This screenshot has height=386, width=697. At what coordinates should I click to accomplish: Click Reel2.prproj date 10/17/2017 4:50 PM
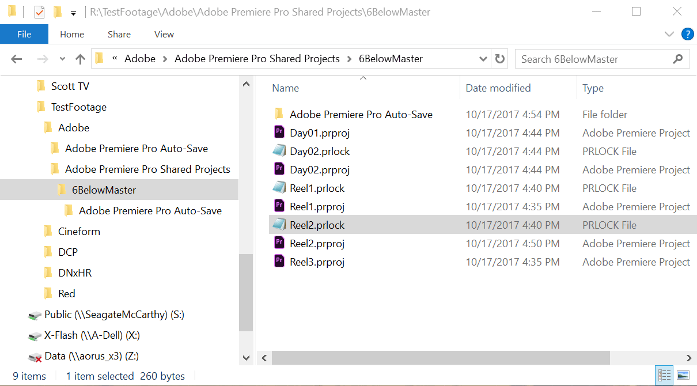513,243
